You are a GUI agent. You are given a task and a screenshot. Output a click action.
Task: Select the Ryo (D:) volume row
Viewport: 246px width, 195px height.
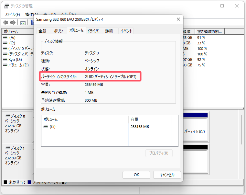pyautogui.click(x=15, y=60)
